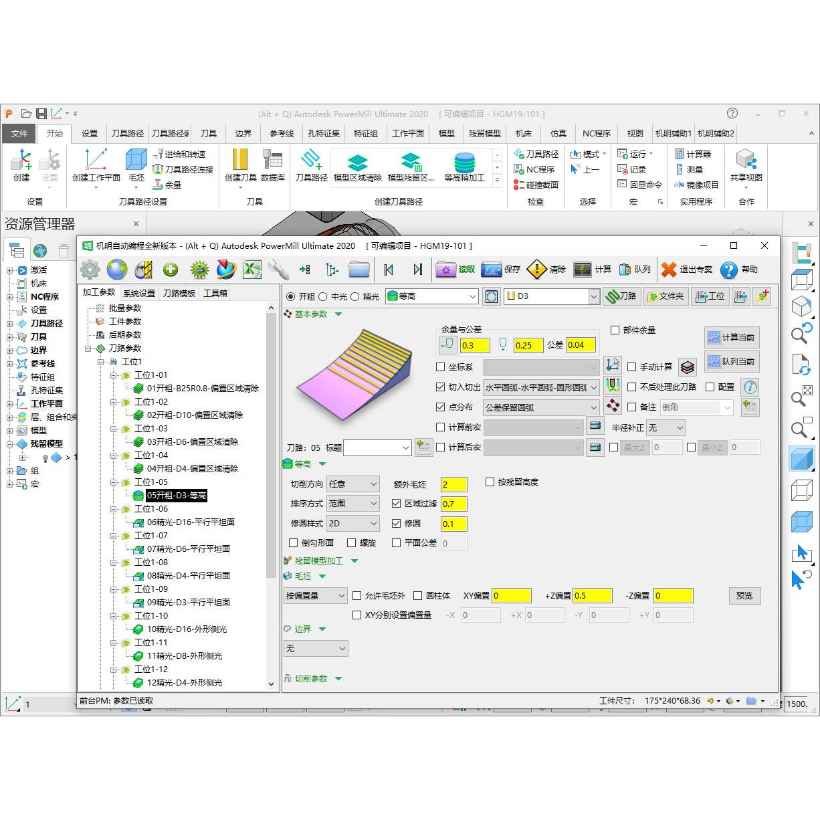The width and height of the screenshot is (820, 820).
Task: Collapse the 刀路参数 tree node
Action: 88,348
